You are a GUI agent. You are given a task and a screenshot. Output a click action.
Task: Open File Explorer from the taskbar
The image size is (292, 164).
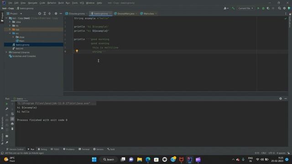pyautogui.click(x=140, y=159)
